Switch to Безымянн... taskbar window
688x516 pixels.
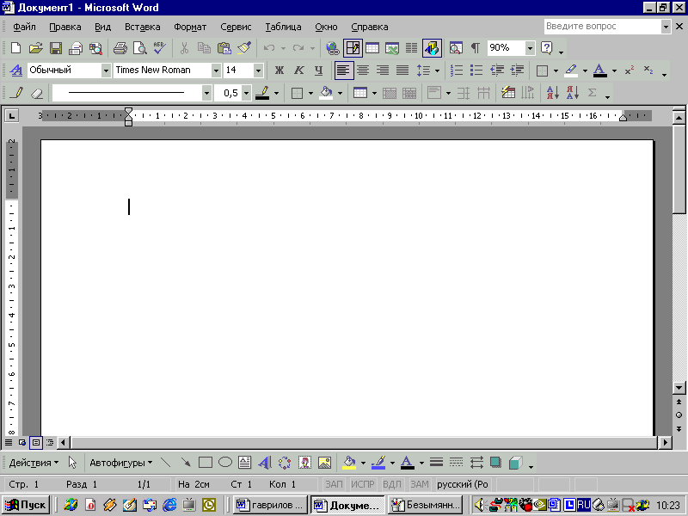click(425, 505)
